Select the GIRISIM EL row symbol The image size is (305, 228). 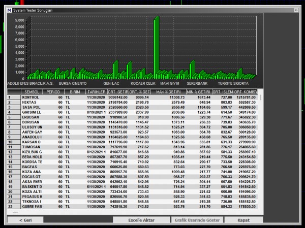[32, 112]
